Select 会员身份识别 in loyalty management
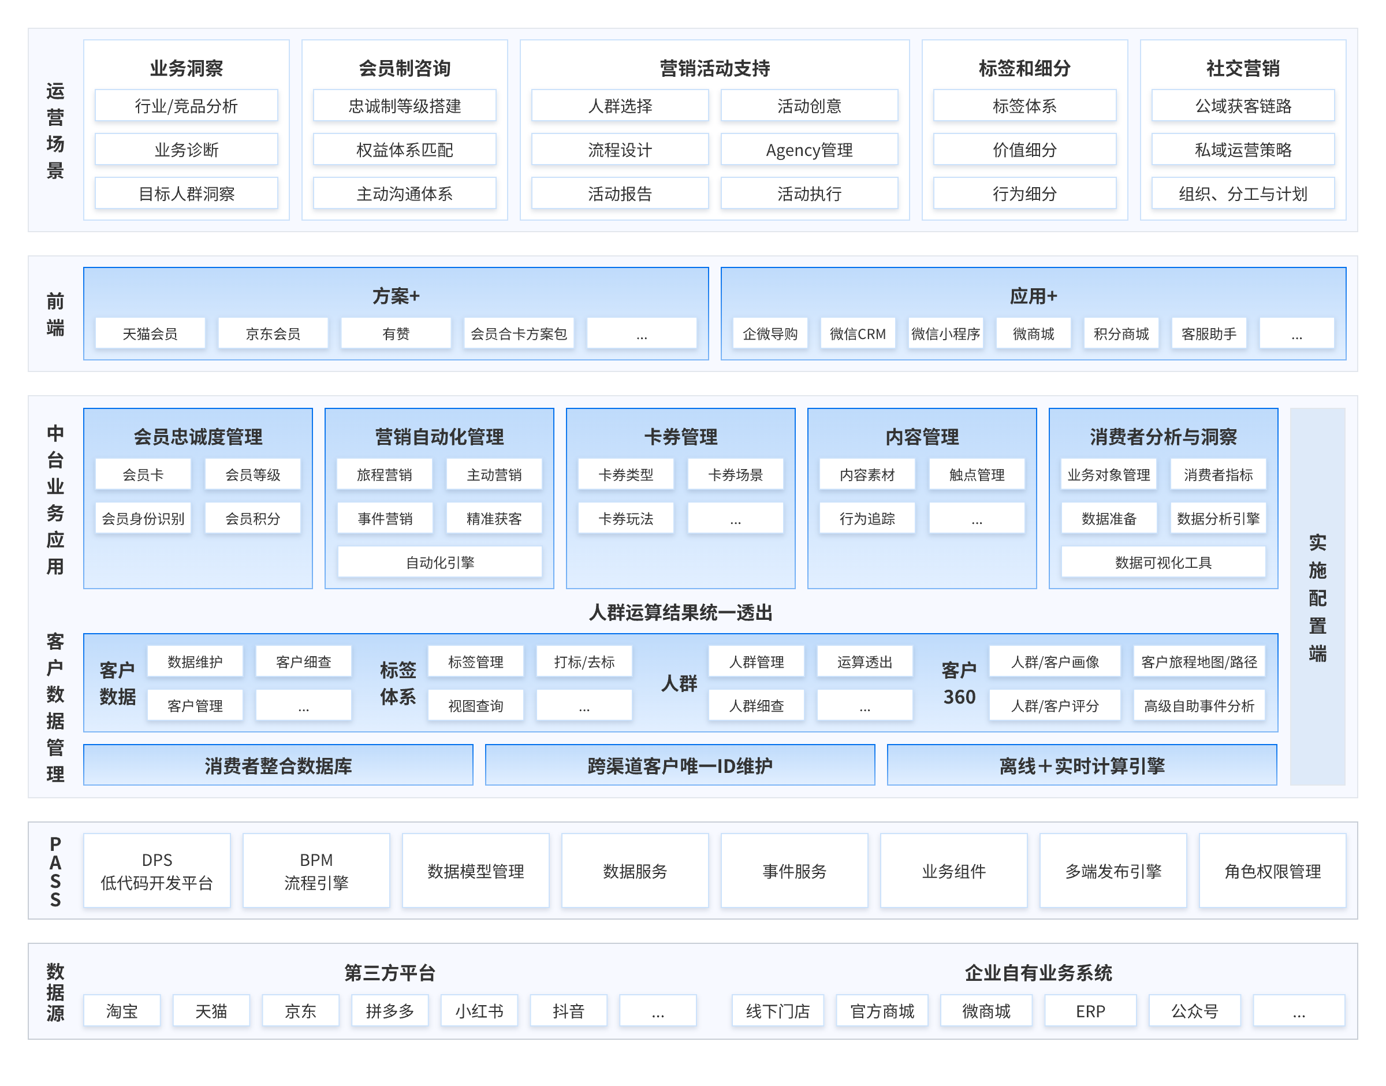Image resolution: width=1386 pixels, height=1086 pixels. [x=143, y=518]
